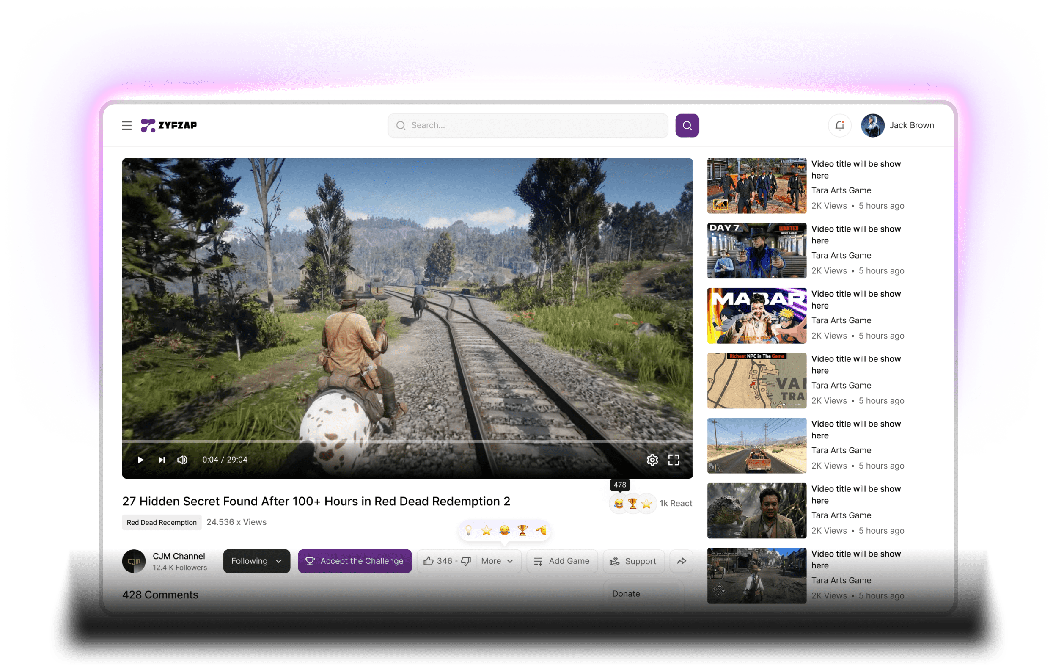Open the western town street thumbnail video

tap(756, 575)
